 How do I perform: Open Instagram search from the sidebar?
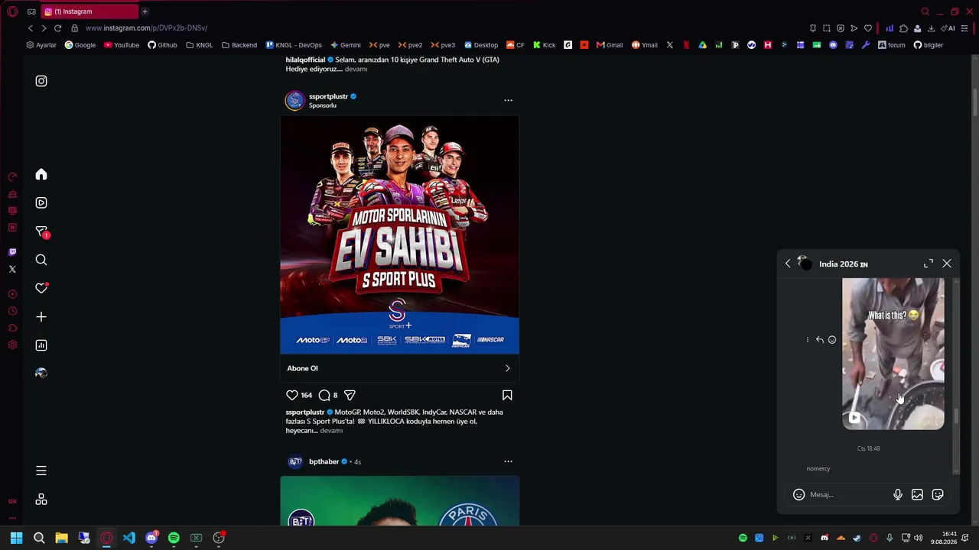[x=41, y=260]
